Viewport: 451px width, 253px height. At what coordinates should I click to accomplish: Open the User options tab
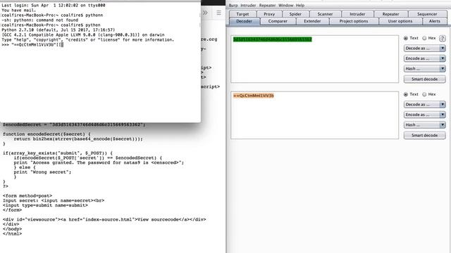pyautogui.click(x=400, y=21)
